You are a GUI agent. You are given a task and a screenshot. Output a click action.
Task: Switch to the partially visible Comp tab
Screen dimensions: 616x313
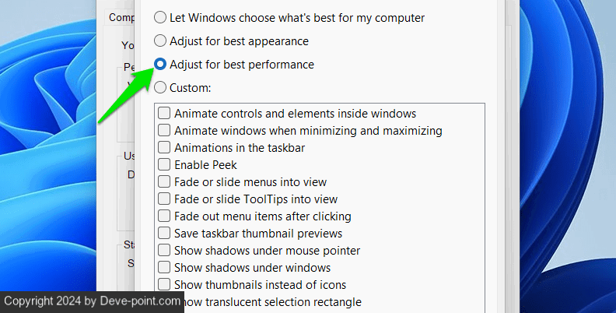click(120, 17)
